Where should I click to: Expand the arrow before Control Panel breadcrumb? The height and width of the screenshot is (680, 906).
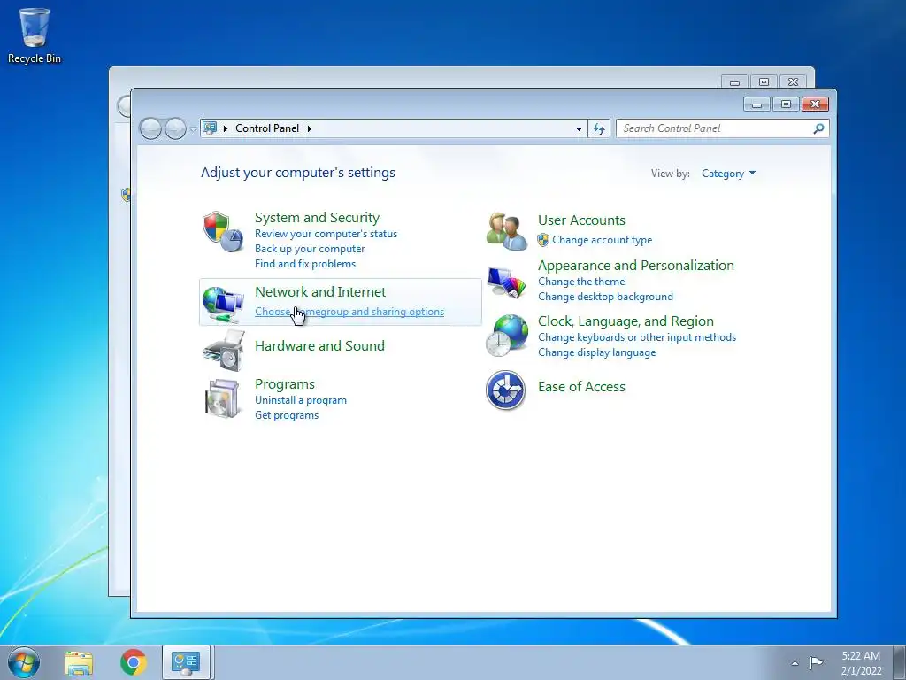(226, 128)
